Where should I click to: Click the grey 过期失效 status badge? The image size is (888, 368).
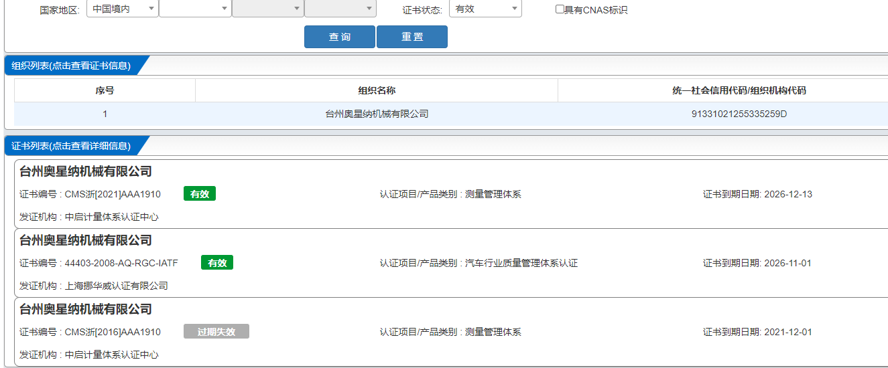(x=216, y=332)
